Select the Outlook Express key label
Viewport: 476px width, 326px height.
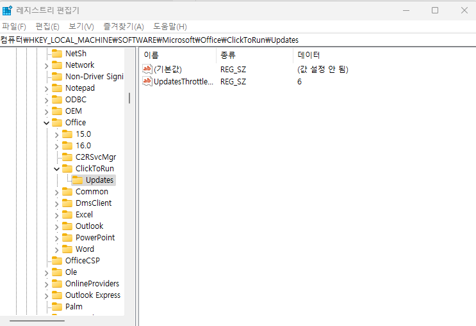93,295
